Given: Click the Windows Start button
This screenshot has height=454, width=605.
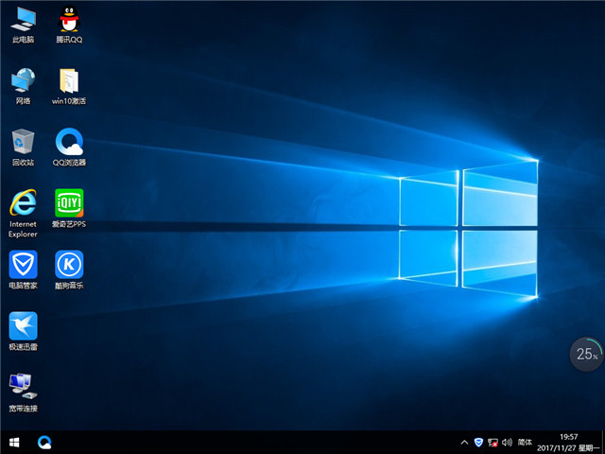Looking at the screenshot, I should [14, 442].
